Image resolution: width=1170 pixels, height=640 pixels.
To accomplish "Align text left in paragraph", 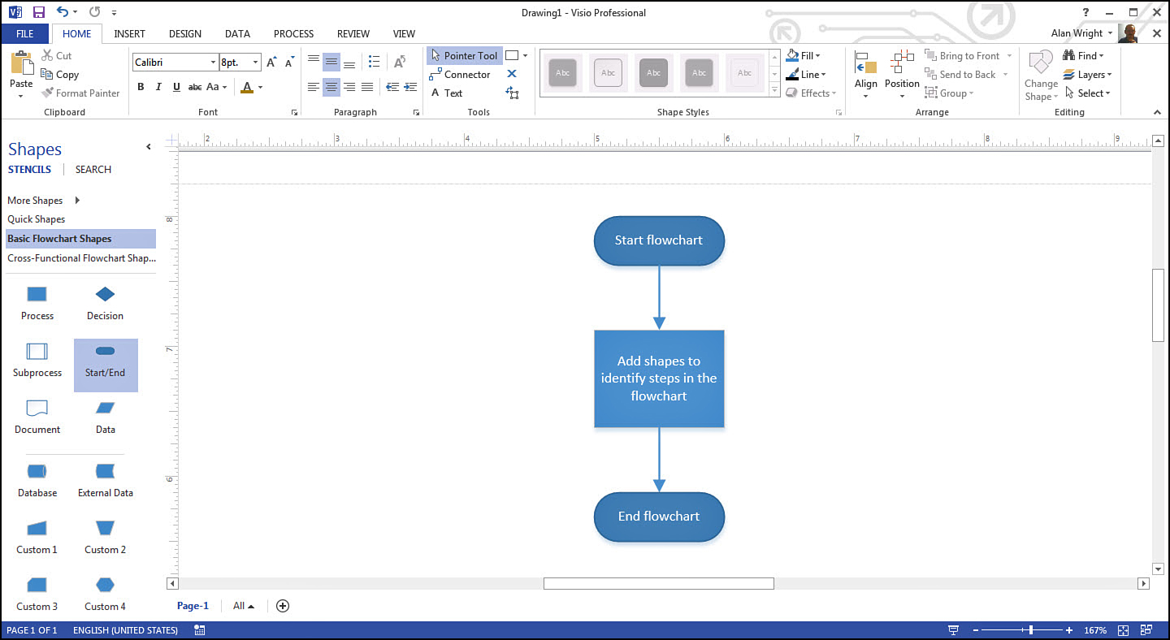I will pyautogui.click(x=314, y=87).
